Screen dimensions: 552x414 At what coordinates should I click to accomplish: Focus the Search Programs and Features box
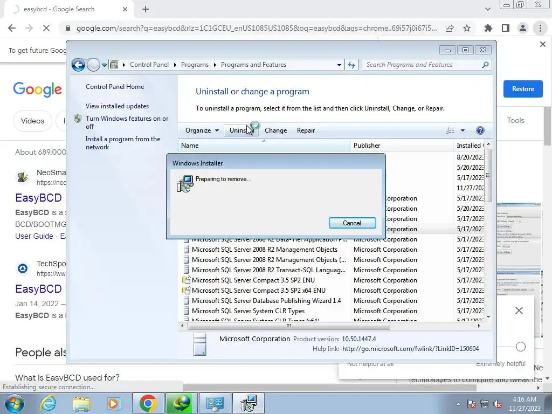pyautogui.click(x=423, y=65)
